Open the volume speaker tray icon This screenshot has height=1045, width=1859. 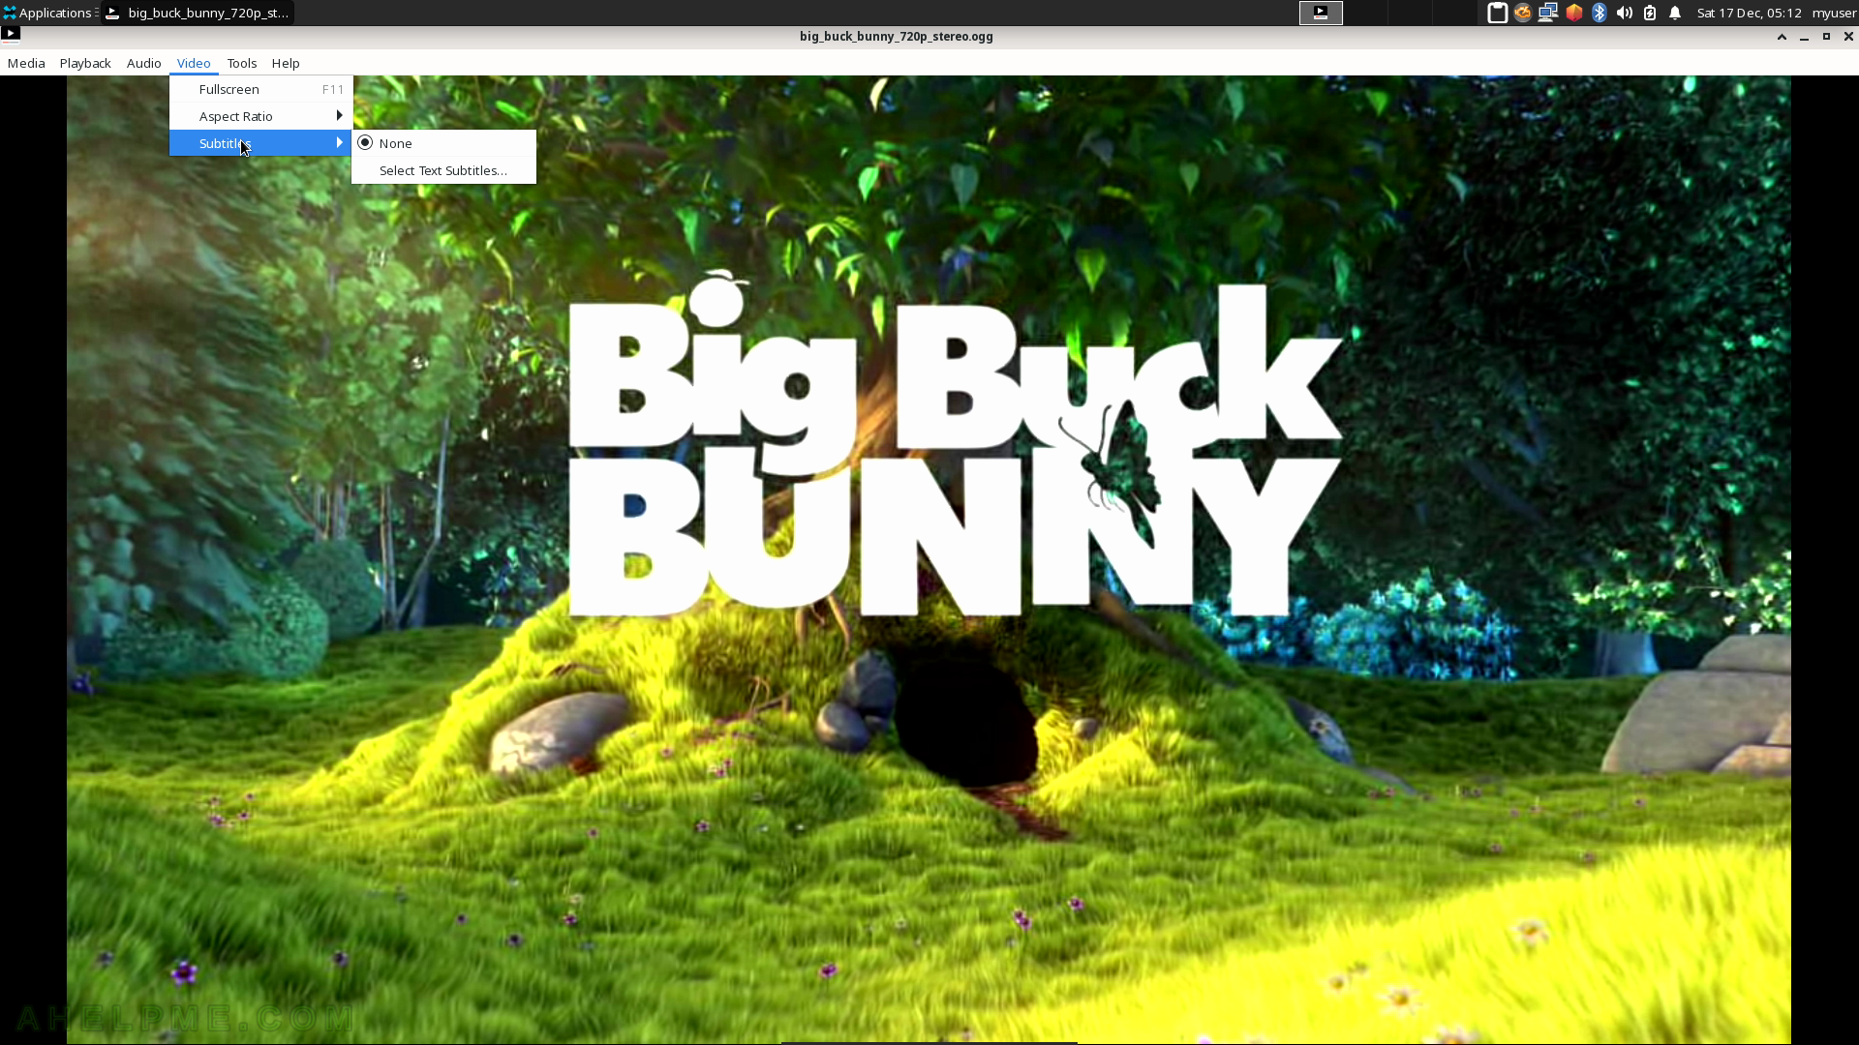[x=1625, y=13]
